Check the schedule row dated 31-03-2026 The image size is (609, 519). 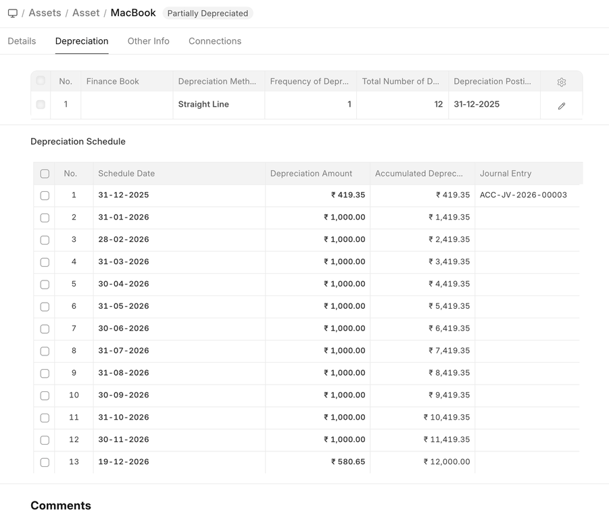click(x=45, y=262)
